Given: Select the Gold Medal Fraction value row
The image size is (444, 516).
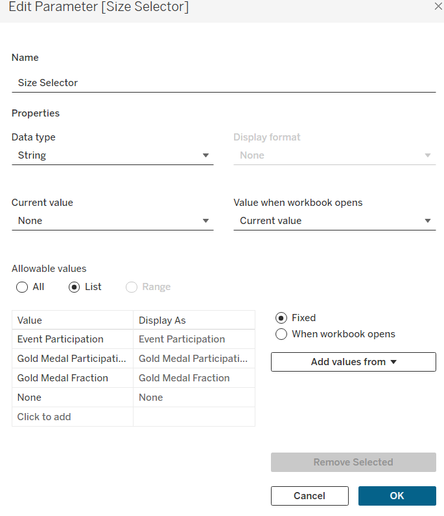Looking at the screenshot, I should pos(72,378).
